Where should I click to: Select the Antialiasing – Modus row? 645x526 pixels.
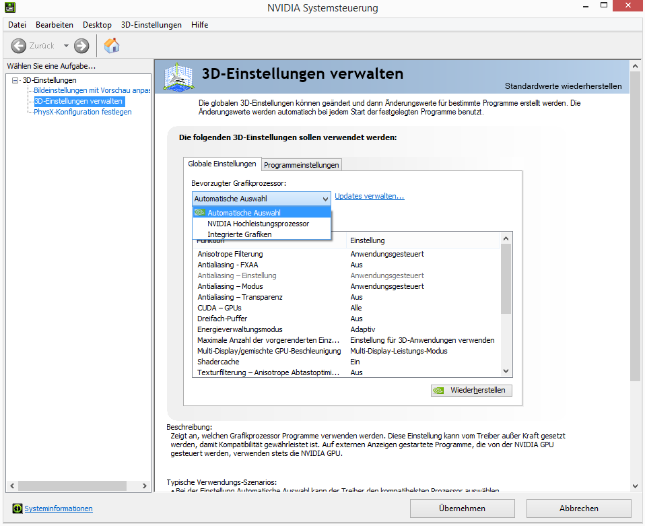(x=346, y=286)
